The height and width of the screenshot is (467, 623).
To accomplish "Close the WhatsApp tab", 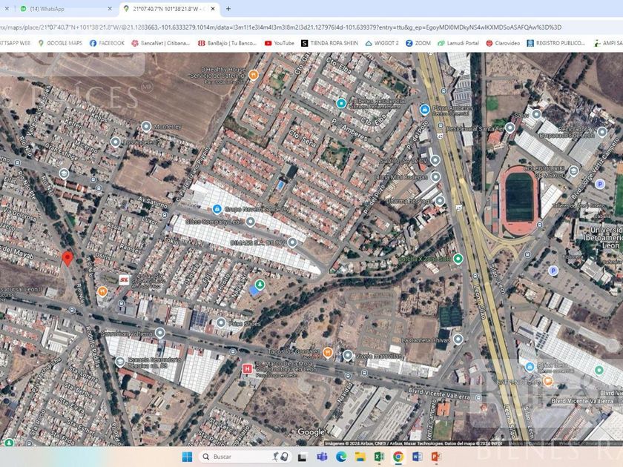I will [110, 8].
